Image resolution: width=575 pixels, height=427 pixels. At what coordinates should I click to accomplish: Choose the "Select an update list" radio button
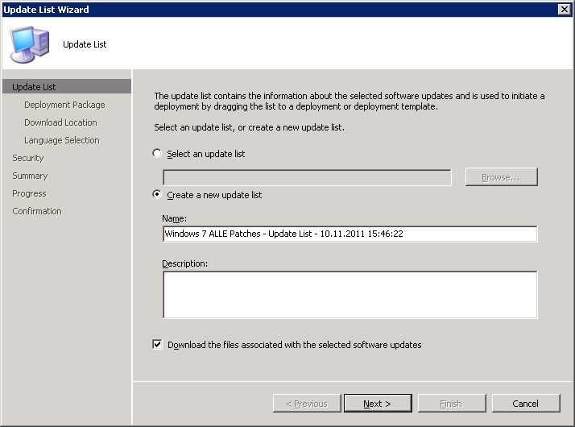pos(157,153)
